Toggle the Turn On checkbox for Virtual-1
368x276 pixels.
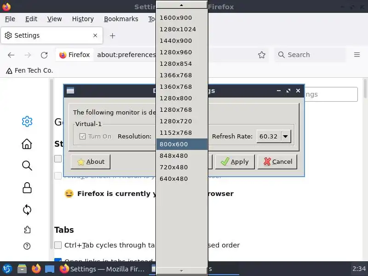[x=82, y=136]
